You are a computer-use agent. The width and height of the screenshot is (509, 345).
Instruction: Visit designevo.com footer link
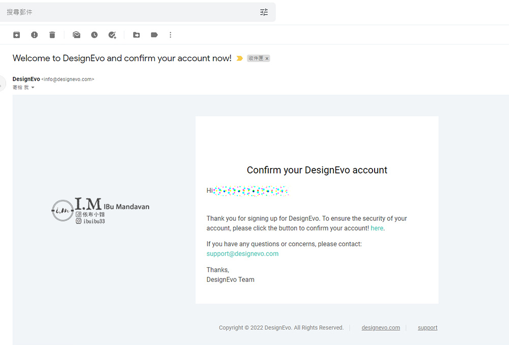click(x=381, y=328)
